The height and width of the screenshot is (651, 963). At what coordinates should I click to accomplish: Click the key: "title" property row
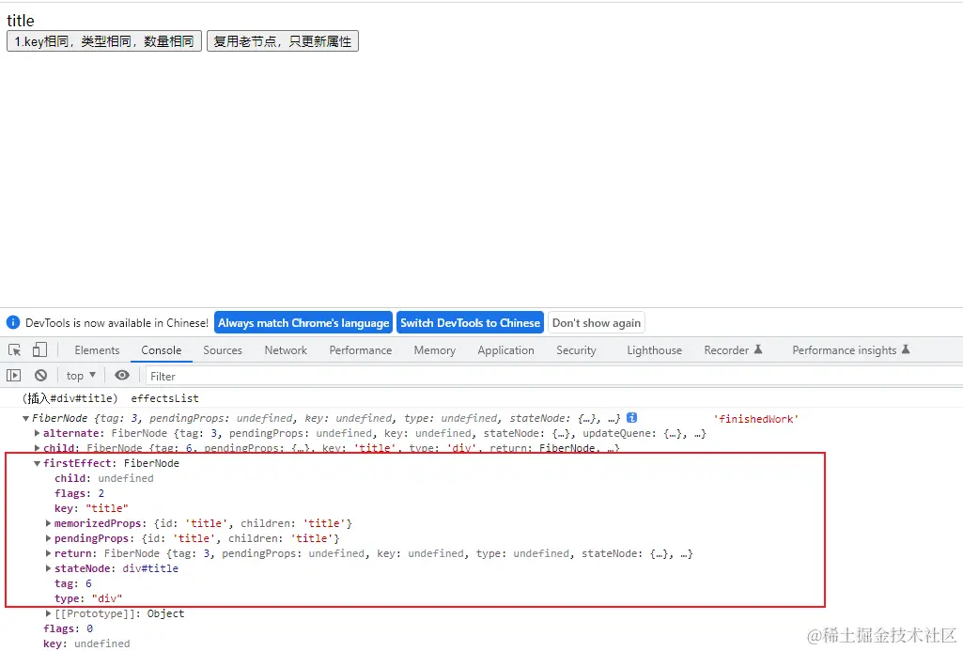point(91,508)
